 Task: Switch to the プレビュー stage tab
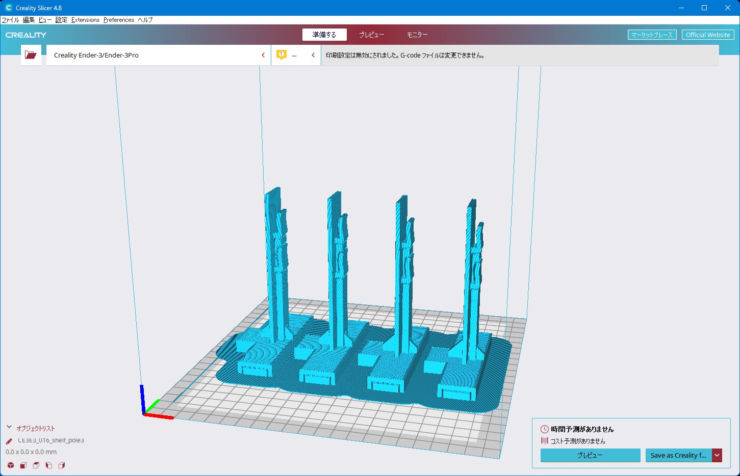pyautogui.click(x=371, y=35)
